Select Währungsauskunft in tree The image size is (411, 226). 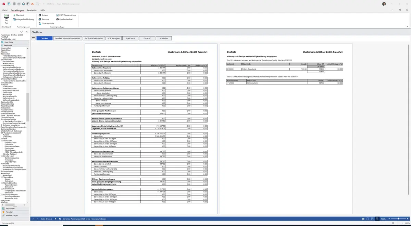[x=8, y=113]
